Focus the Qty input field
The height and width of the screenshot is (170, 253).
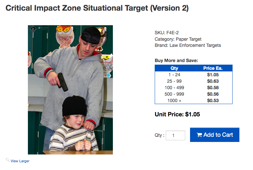coord(175,135)
